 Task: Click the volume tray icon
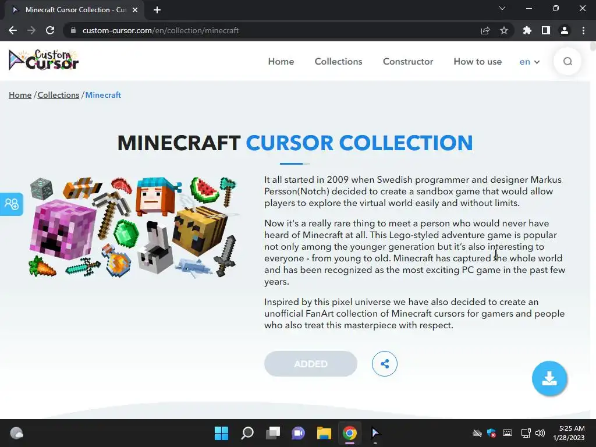click(x=540, y=433)
